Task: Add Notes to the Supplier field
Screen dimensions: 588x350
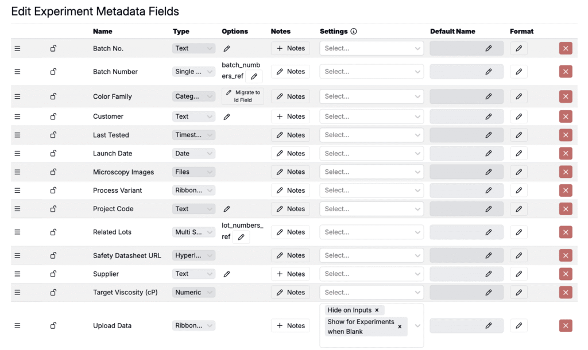Action: [x=290, y=274]
